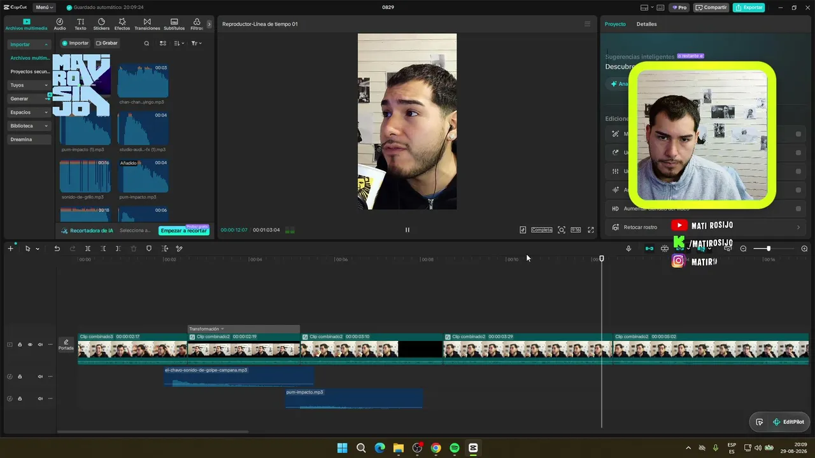815x458 pixels.
Task: Open the media sort order dropdown
Action: click(180, 43)
